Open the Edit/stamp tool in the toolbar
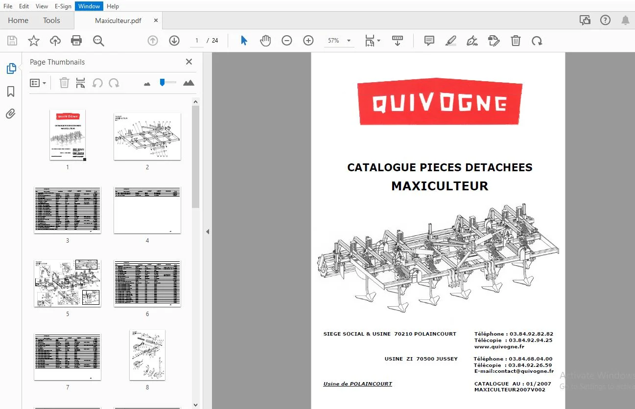This screenshot has width=635, height=409. click(x=494, y=41)
